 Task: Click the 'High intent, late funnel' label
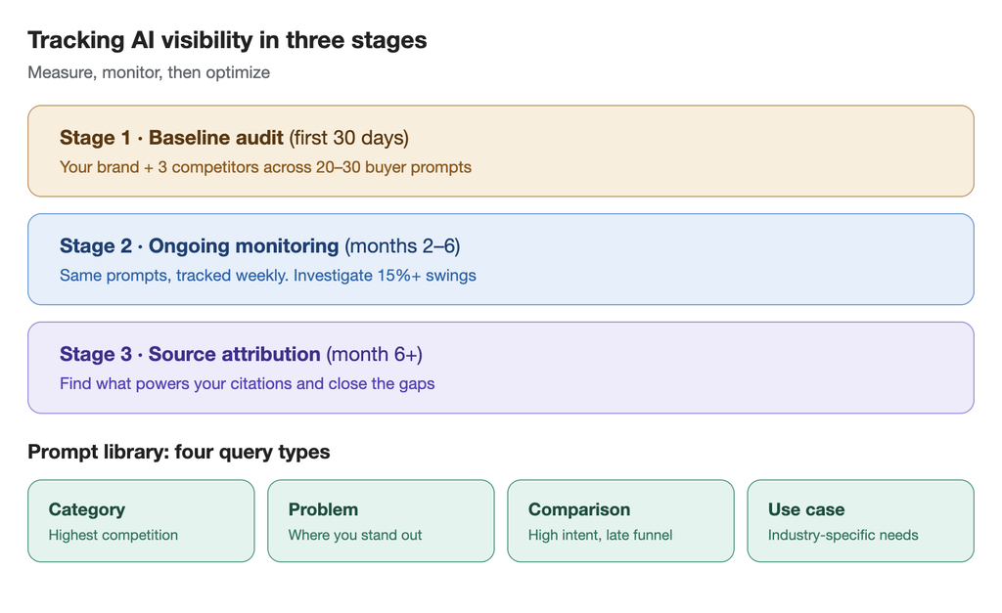[x=600, y=535]
